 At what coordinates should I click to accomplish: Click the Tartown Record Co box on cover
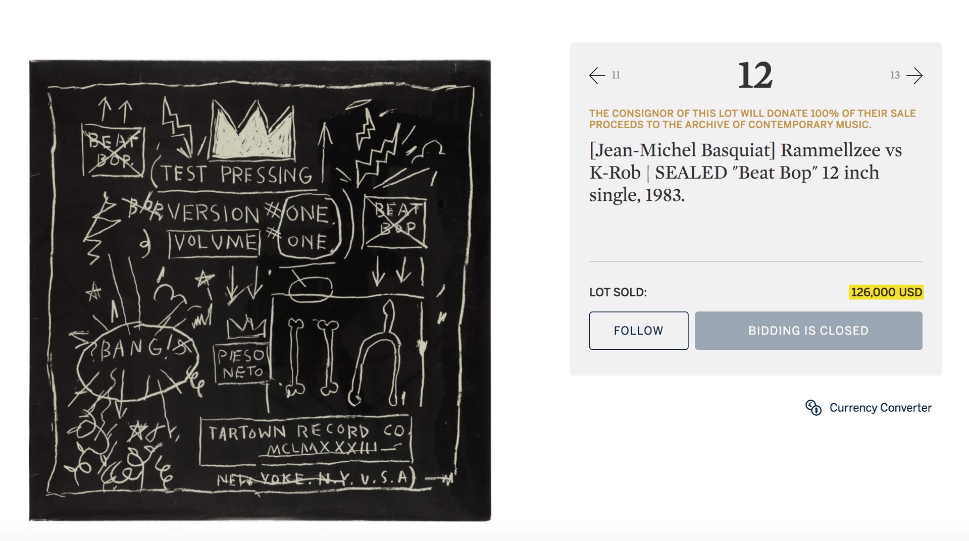306,440
